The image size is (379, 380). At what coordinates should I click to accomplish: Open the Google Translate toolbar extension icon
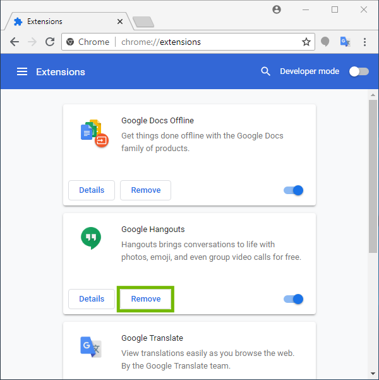(x=345, y=42)
